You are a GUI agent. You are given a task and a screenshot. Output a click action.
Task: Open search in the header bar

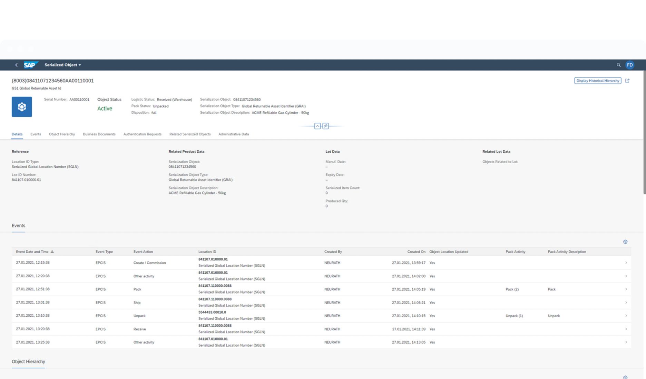[x=618, y=65]
